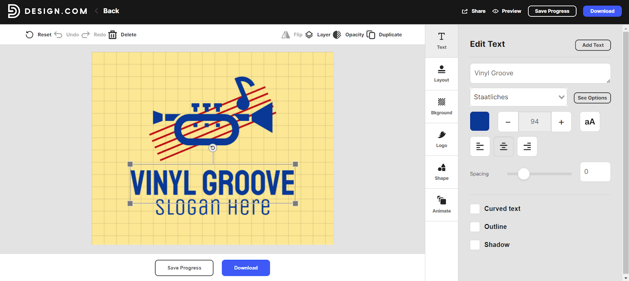The height and width of the screenshot is (281, 629).
Task: Select the SLOGAN HERE text on the canvas
Action: (213, 208)
